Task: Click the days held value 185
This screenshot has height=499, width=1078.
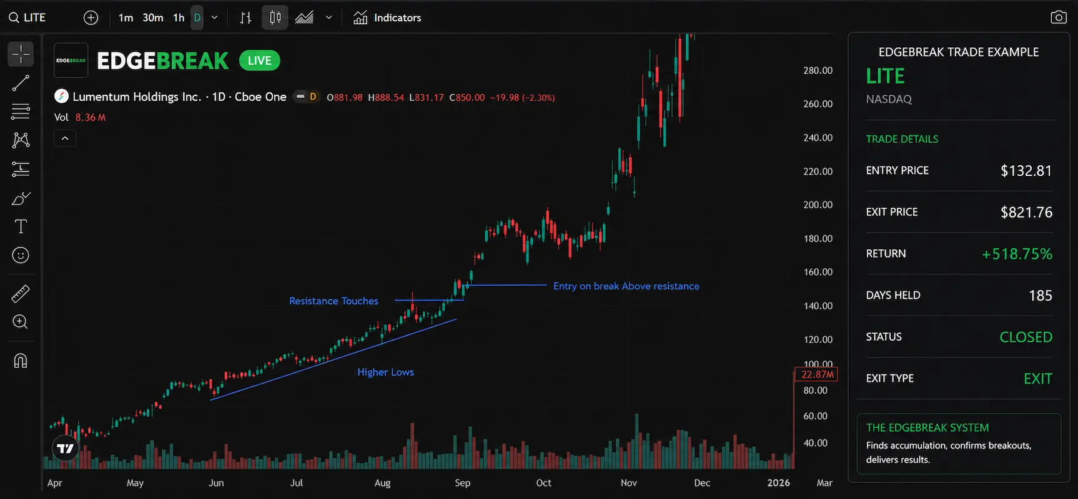Action: point(1041,296)
